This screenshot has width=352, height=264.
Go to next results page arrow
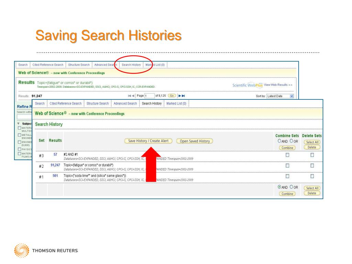coord(179,96)
